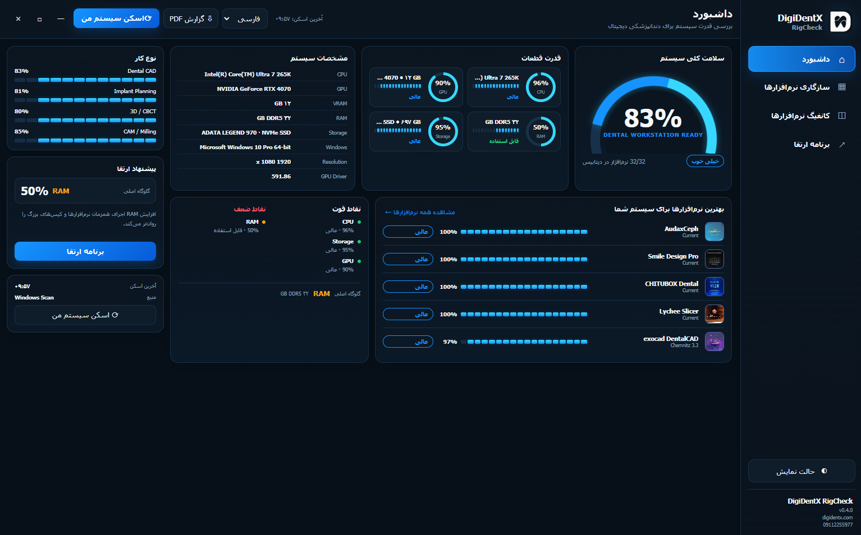Open سازگاری نرم‌افزارها in the sidebar
This screenshot has width=861, height=535.
(802, 87)
